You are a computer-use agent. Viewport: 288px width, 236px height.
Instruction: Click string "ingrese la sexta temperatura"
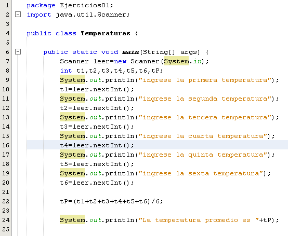[201, 174]
